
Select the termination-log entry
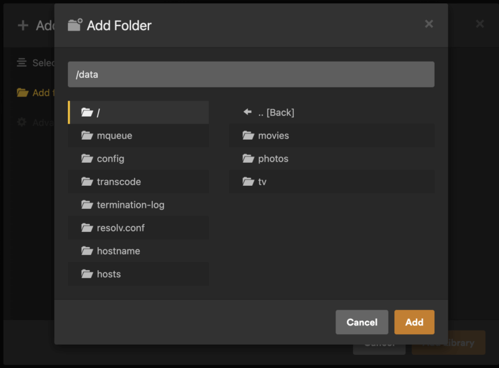[x=130, y=205]
